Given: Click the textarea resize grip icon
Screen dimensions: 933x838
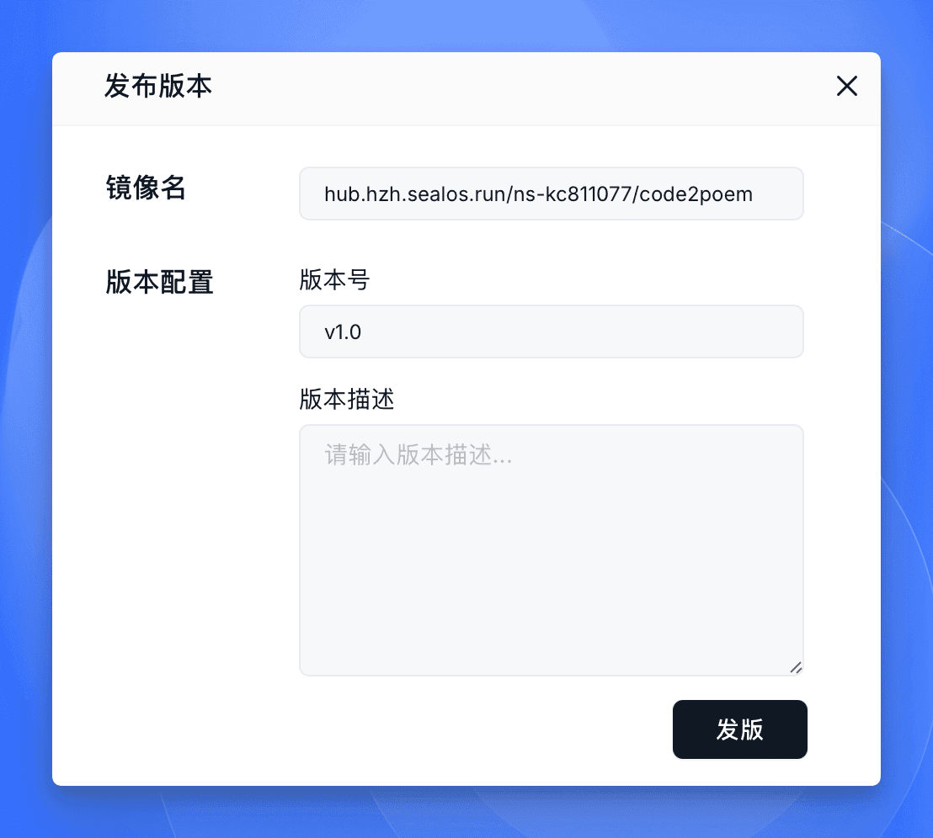Looking at the screenshot, I should 796,667.
